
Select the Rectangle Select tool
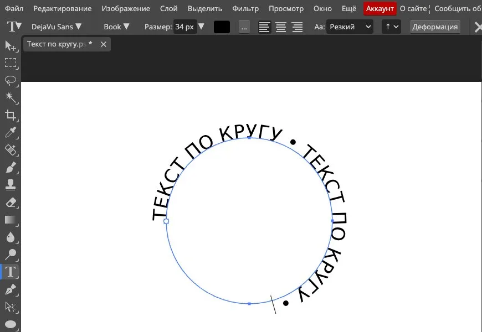(x=11, y=63)
